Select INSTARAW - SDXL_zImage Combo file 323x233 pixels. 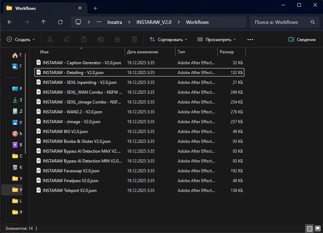139,102
